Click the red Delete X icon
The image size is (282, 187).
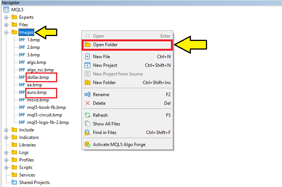pyautogui.click(x=87, y=103)
